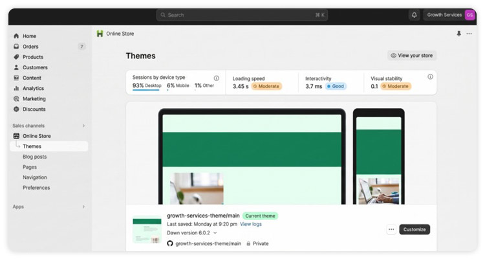The height and width of the screenshot is (259, 485).
Task: Click the Orders count badge 7
Action: point(81,47)
